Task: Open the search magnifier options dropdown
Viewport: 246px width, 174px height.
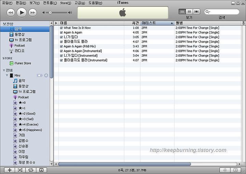Action: (x=208, y=12)
